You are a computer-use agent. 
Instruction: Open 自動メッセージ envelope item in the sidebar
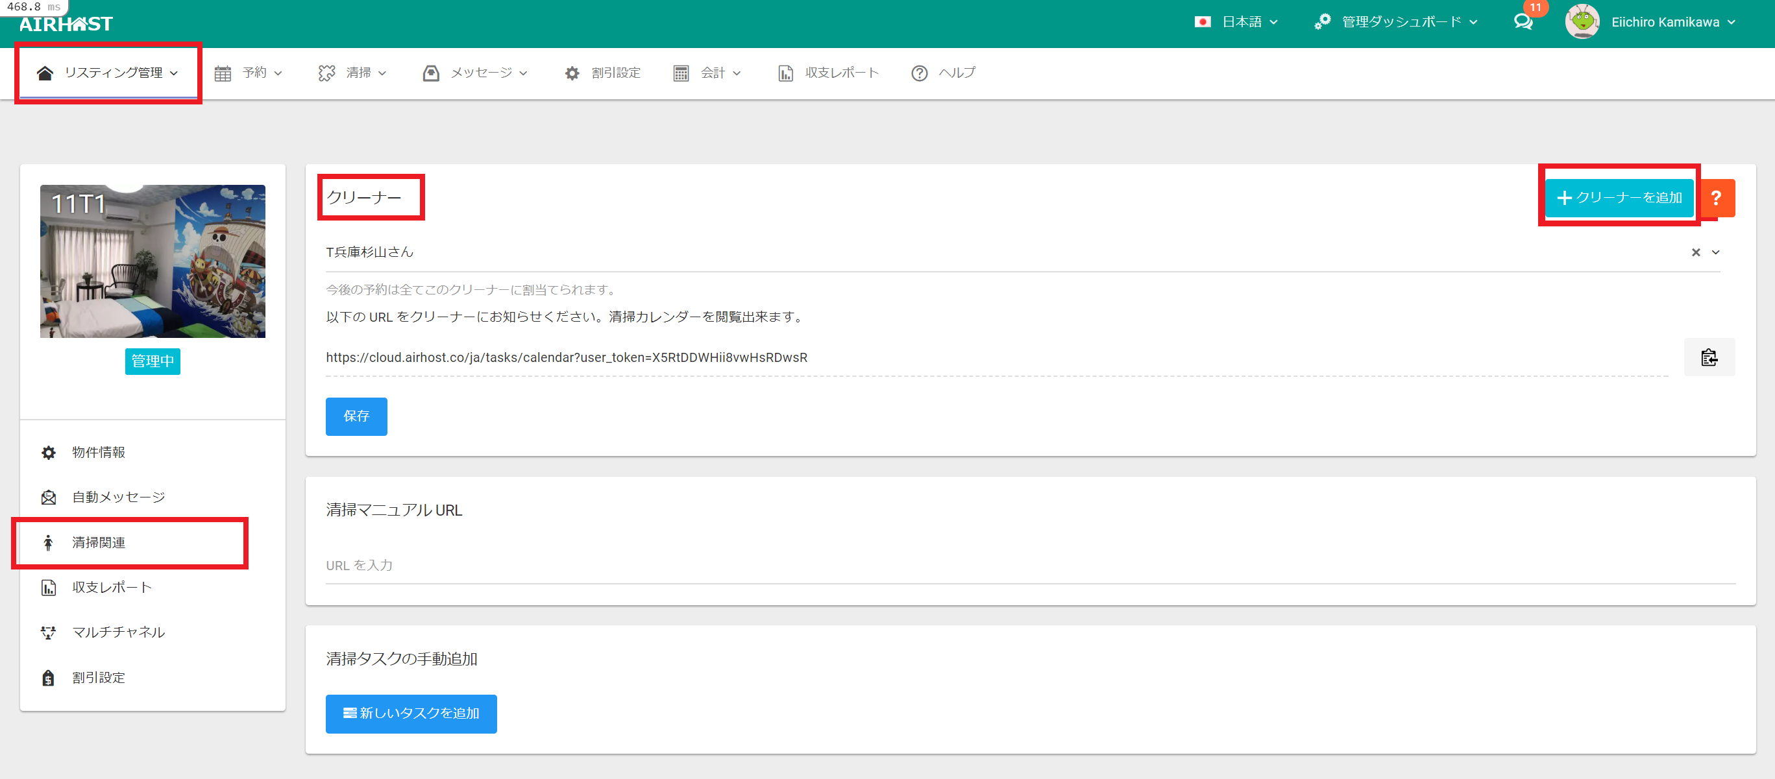point(118,497)
